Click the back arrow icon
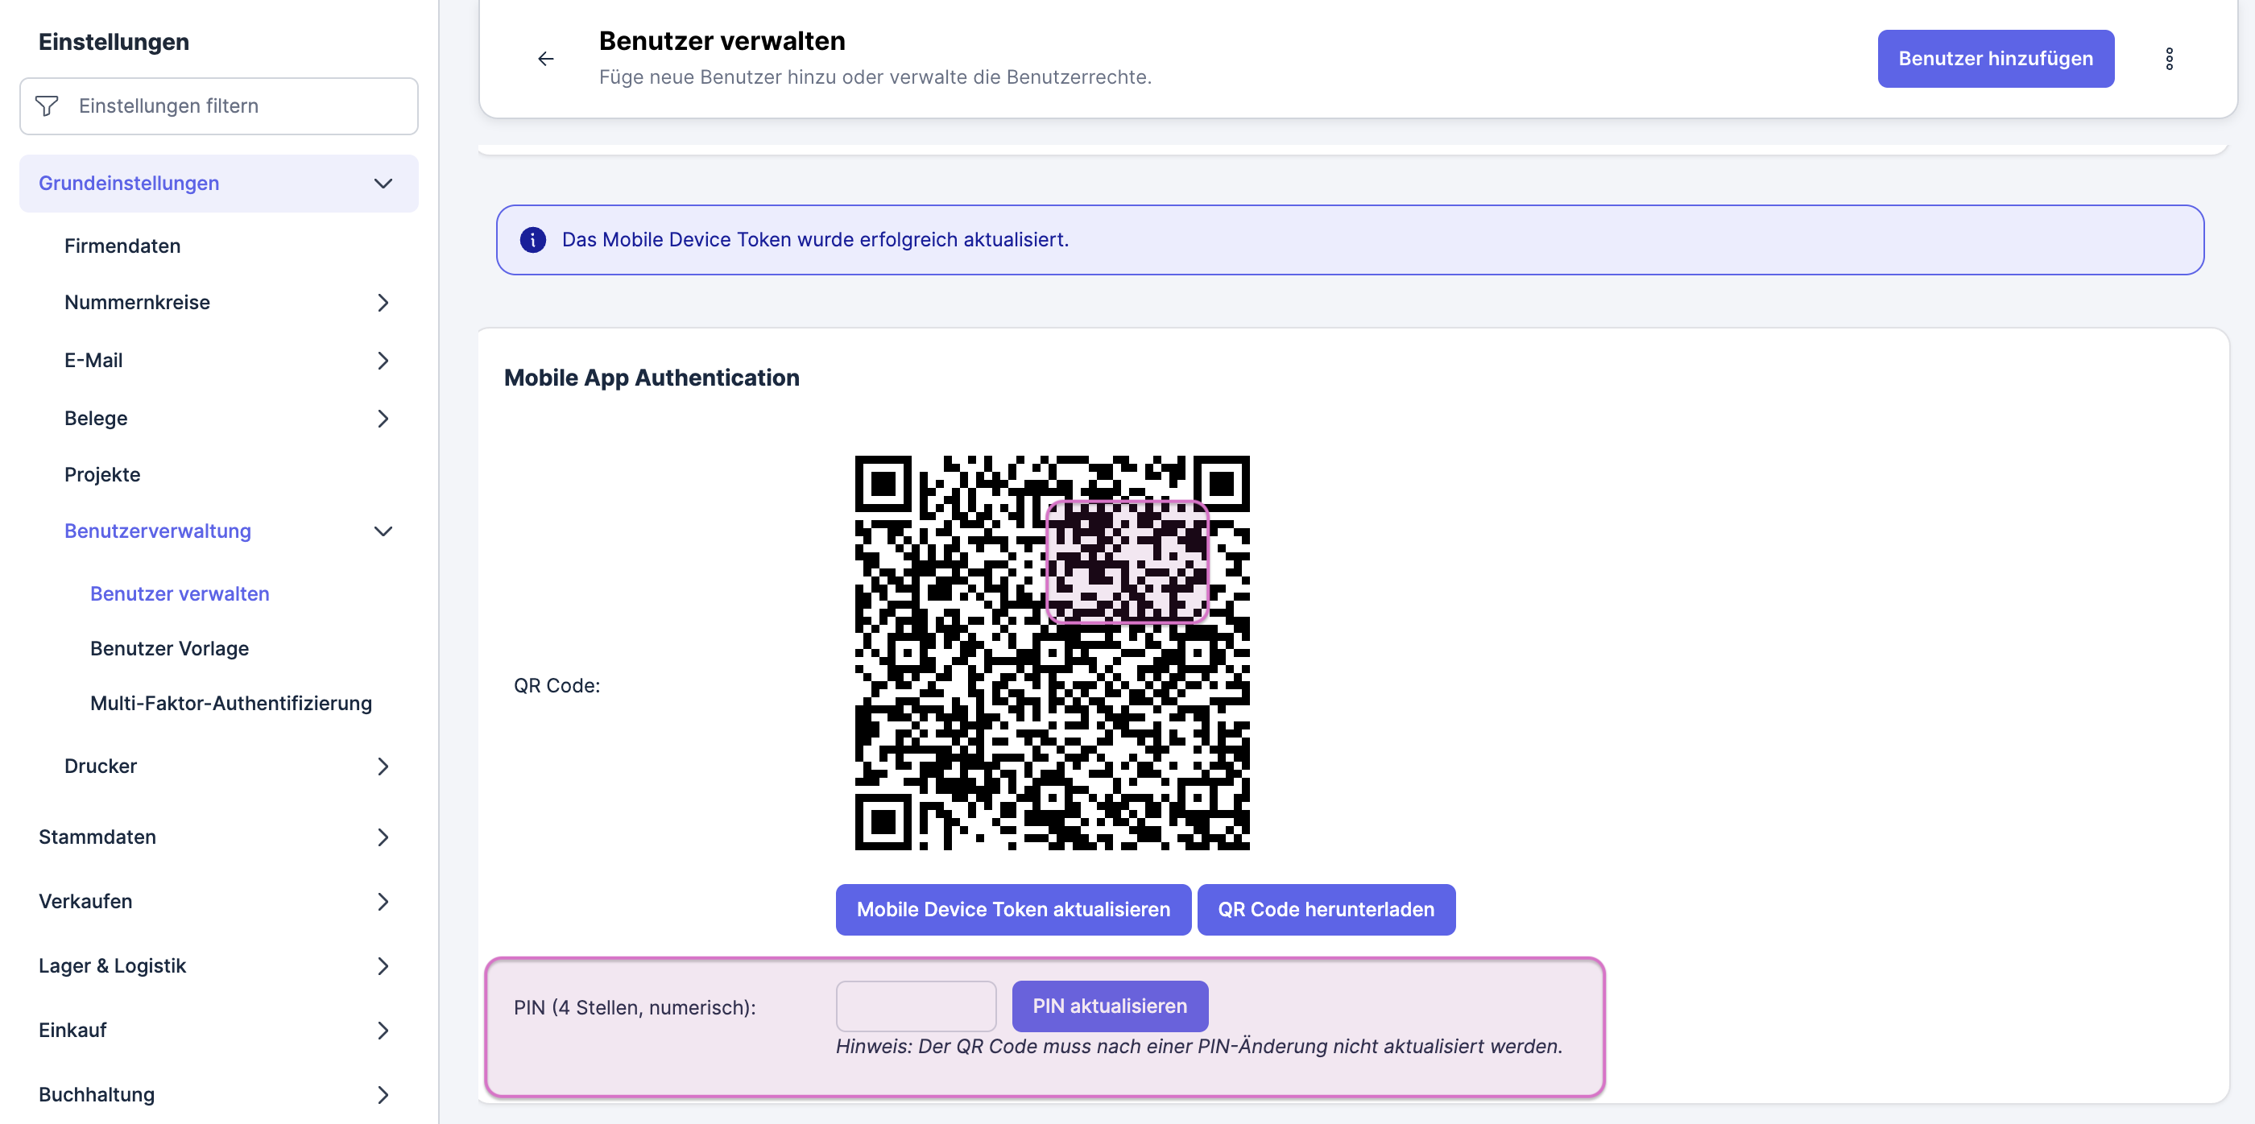This screenshot has height=1124, width=2255. tap(545, 59)
